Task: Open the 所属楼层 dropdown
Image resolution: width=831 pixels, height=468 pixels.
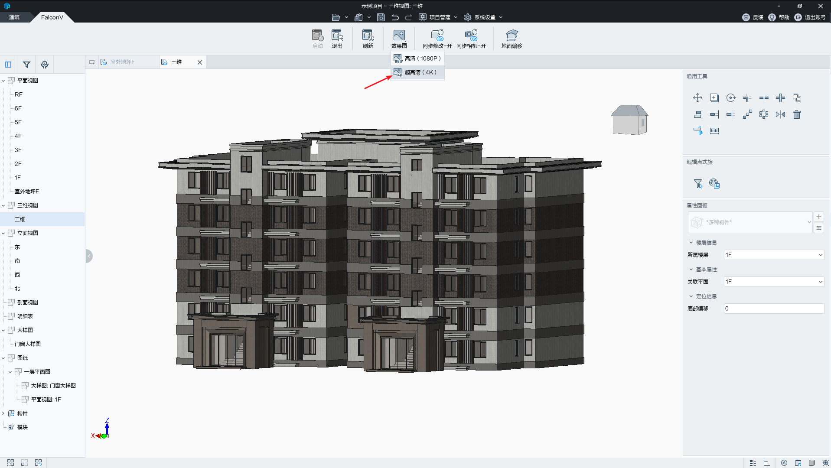Action: pos(774,255)
